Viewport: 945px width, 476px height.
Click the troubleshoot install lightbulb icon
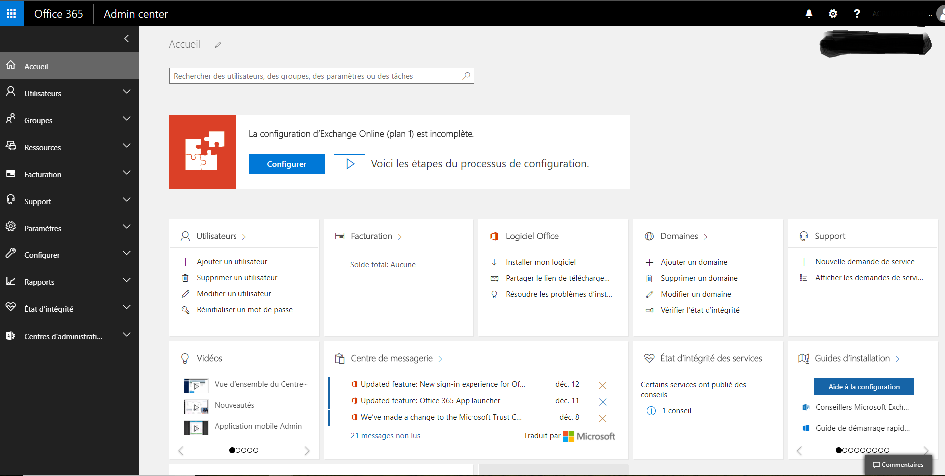coord(494,294)
